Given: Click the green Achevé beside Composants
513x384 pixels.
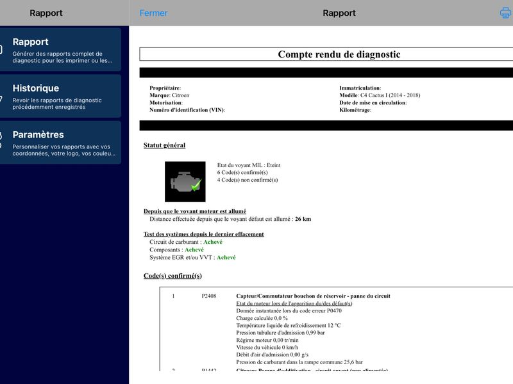Looking at the screenshot, I should coord(194,250).
